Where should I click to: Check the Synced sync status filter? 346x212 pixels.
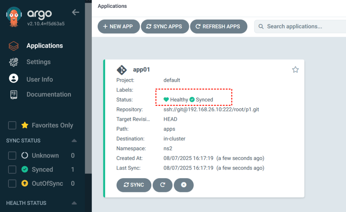pyautogui.click(x=12, y=169)
